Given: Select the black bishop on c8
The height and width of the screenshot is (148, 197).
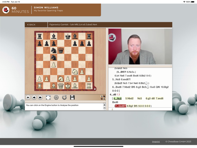Looking at the screenshot, I should click(x=54, y=36).
